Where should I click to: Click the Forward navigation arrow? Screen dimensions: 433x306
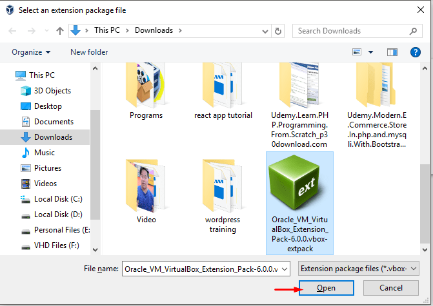[x=31, y=31]
